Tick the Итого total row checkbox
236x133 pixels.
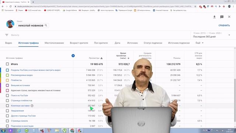[x=7, y=64]
